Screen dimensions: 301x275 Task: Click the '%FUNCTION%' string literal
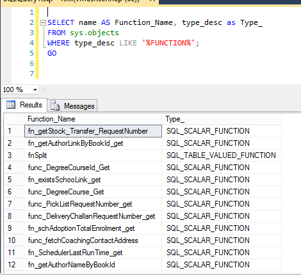(x=168, y=43)
